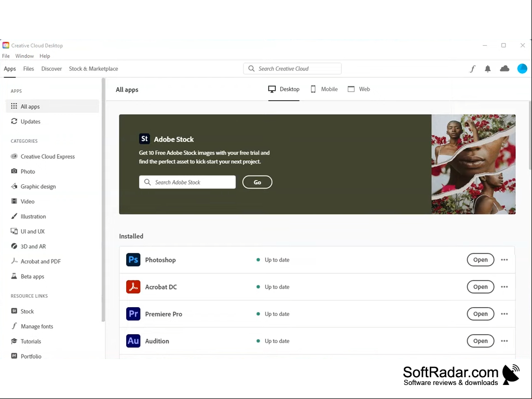Open the Photo category
The height and width of the screenshot is (399, 532).
pyautogui.click(x=52, y=171)
